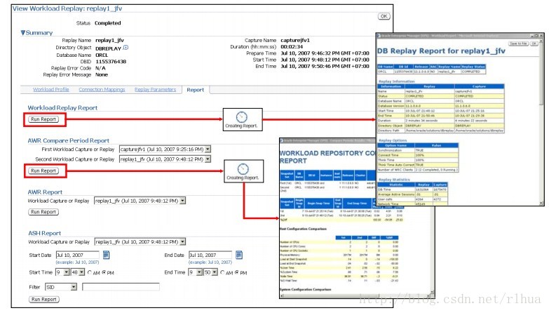
Task: Click the capturejfv1 Capture Name value
Action: [295, 40]
